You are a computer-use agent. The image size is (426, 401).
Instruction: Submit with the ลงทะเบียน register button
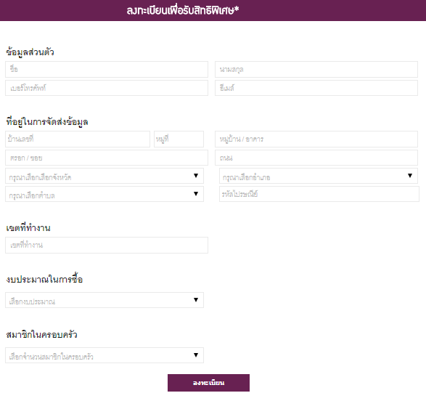209,383
